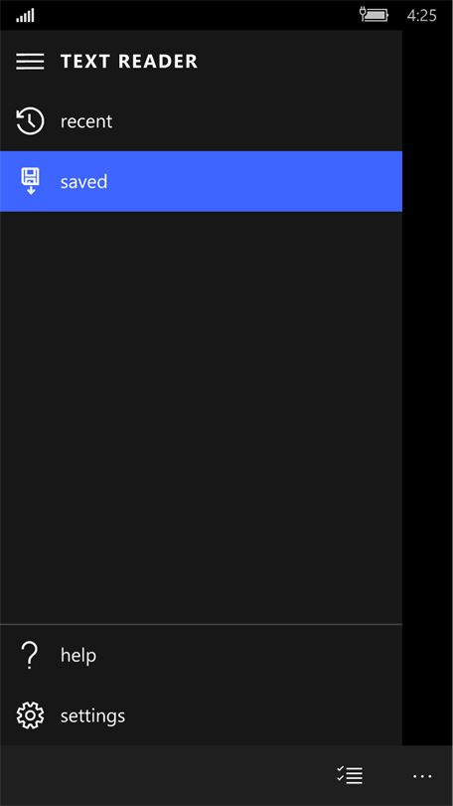Click empty area of navigation pane
Screen dimensions: 453x806
click(x=201, y=417)
